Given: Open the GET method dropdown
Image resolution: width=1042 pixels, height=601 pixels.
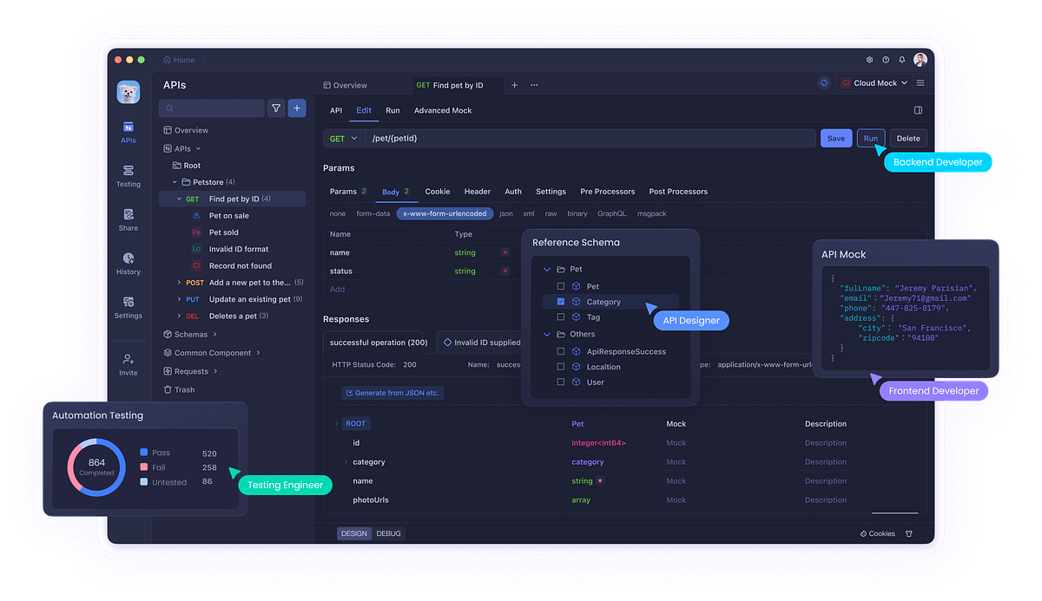Looking at the screenshot, I should [x=343, y=138].
